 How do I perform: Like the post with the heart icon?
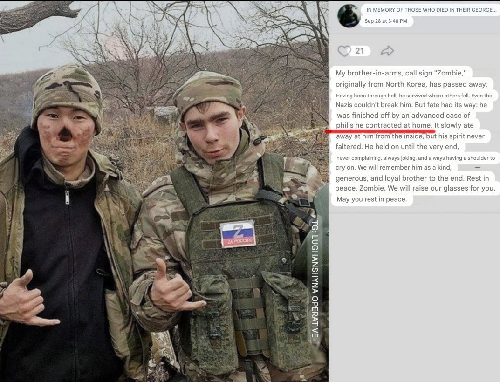click(344, 51)
